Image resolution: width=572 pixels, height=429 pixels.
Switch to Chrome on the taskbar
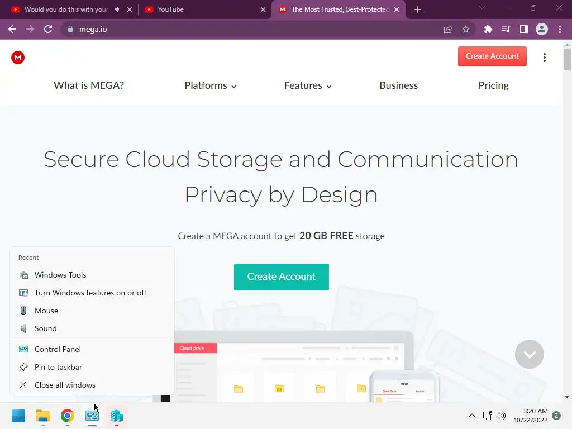coord(68,416)
